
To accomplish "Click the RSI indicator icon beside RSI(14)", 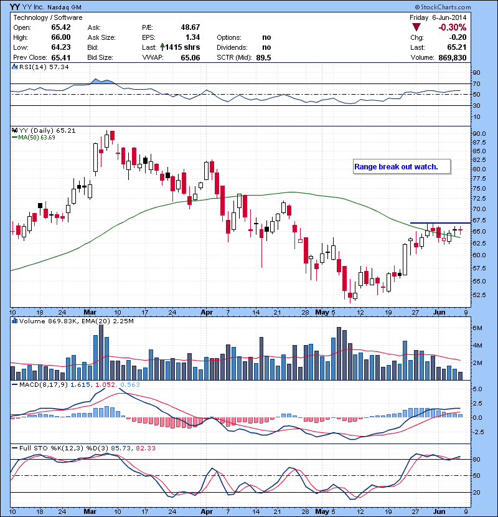I will click(14, 67).
